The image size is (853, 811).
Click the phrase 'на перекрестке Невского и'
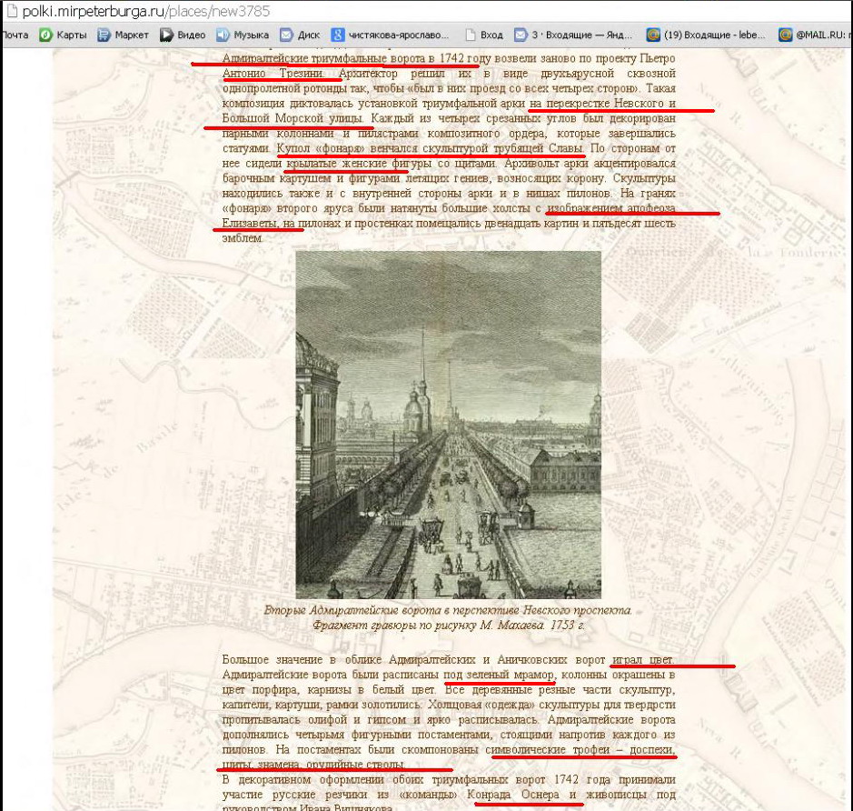pos(602,104)
